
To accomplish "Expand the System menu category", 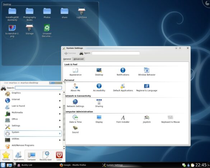I will [x=33, y=133].
